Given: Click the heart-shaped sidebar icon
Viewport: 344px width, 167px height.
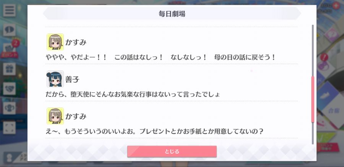Looking at the screenshot, I should (x=9, y=88).
